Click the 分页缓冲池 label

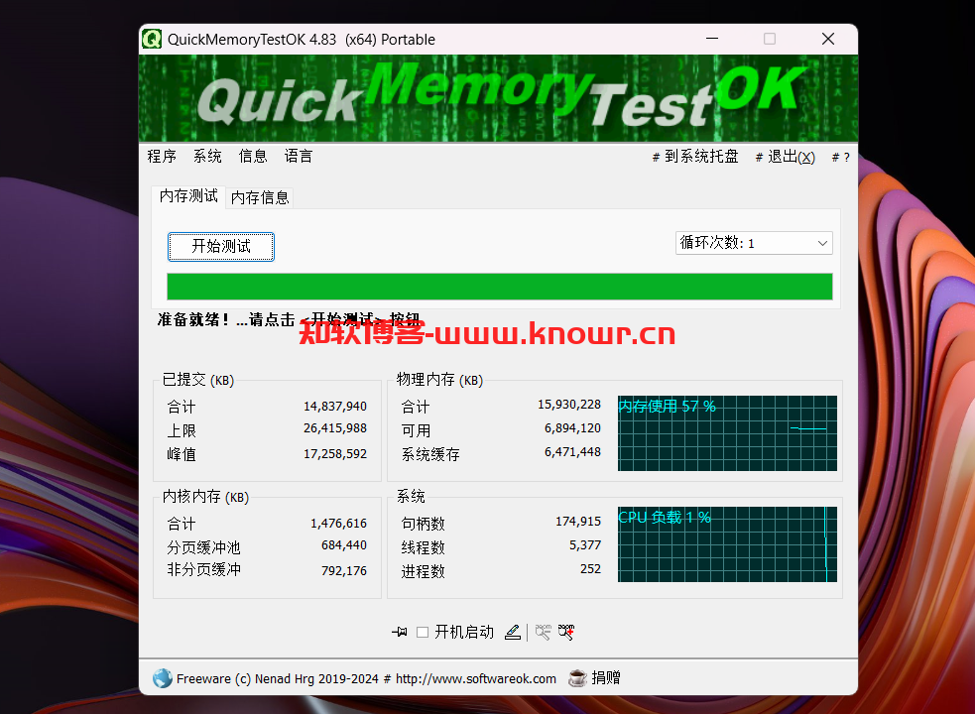point(203,547)
